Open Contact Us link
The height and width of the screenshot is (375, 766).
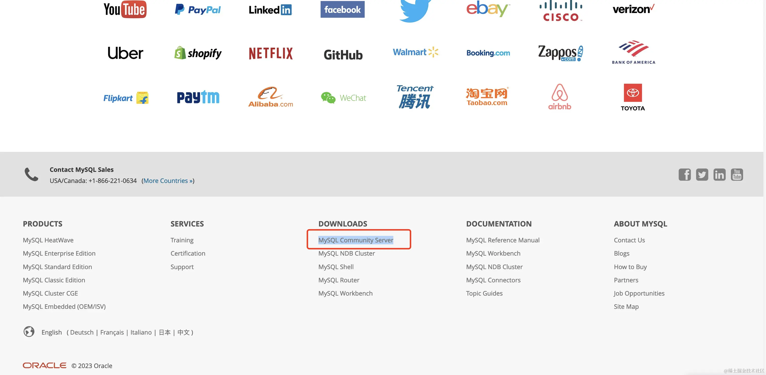click(x=629, y=240)
